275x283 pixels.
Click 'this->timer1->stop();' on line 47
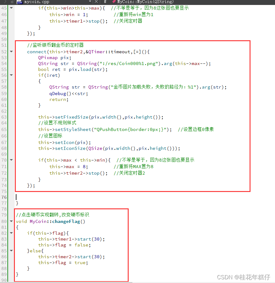(78, 21)
